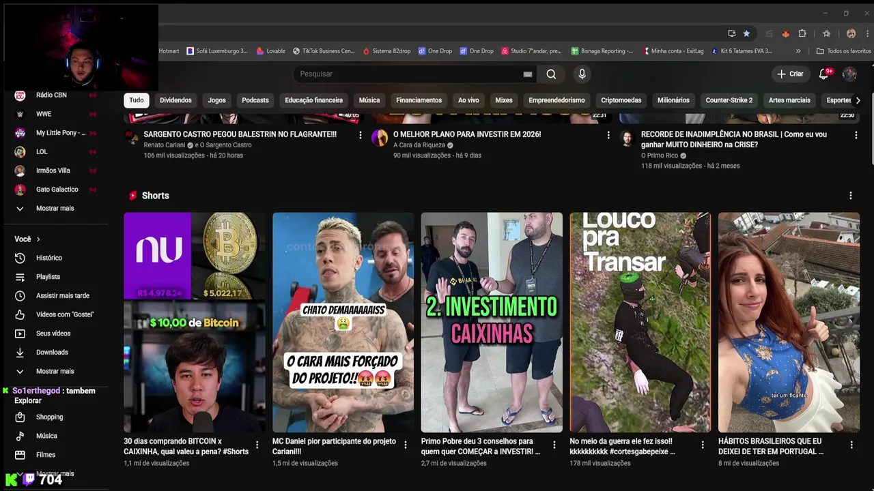Open Chrome profile avatar
Screen dimensions: 874x491
point(851,33)
